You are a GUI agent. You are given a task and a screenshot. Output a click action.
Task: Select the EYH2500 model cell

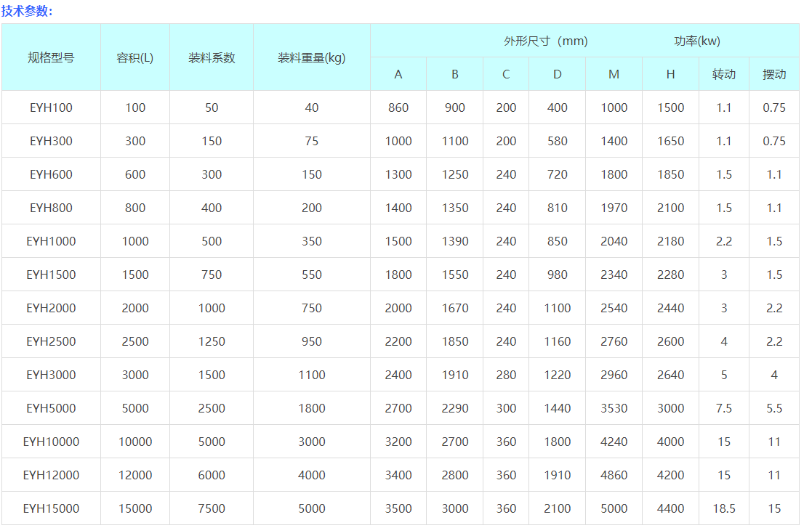[51, 341]
